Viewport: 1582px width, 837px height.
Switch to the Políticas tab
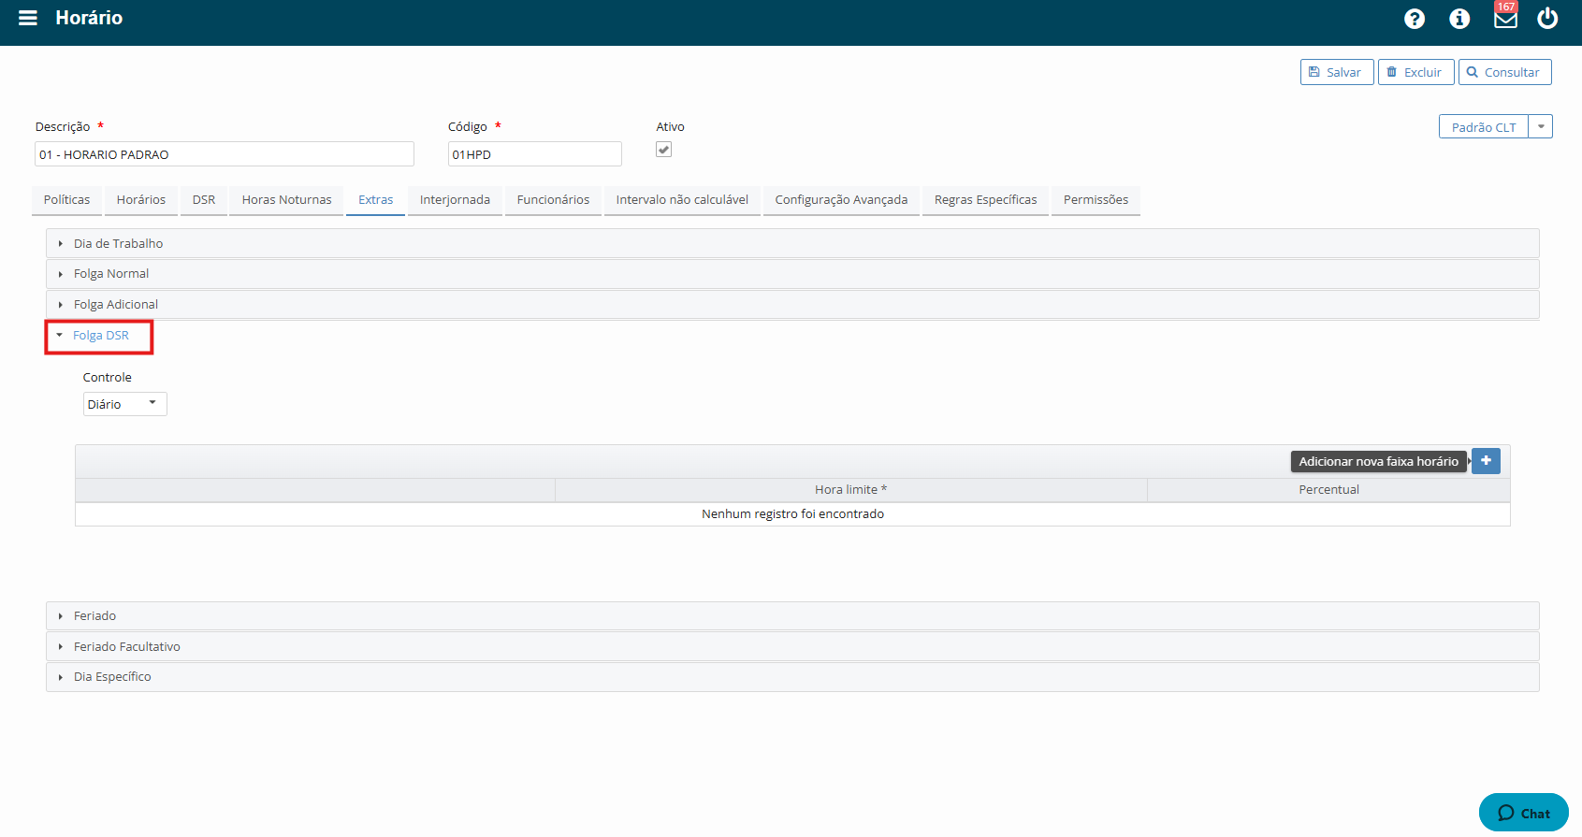pyautogui.click(x=67, y=200)
